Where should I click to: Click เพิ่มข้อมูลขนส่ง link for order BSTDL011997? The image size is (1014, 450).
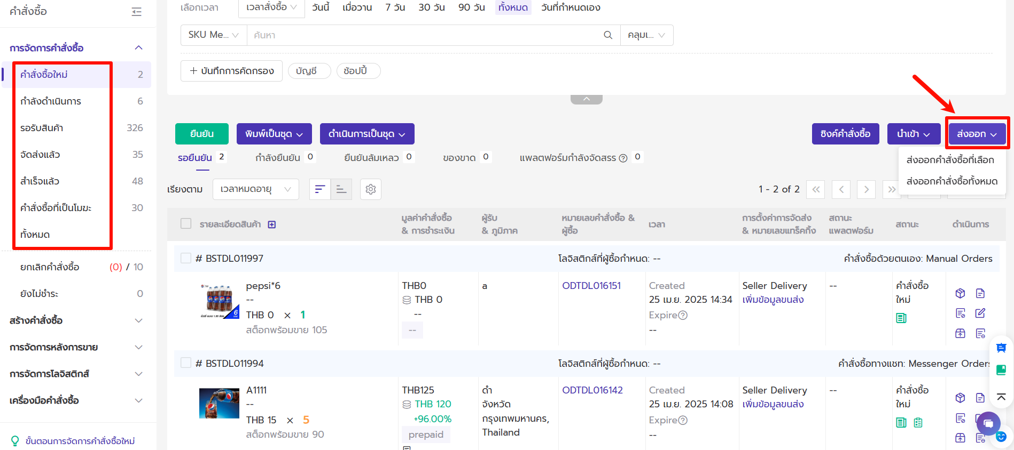773,300
